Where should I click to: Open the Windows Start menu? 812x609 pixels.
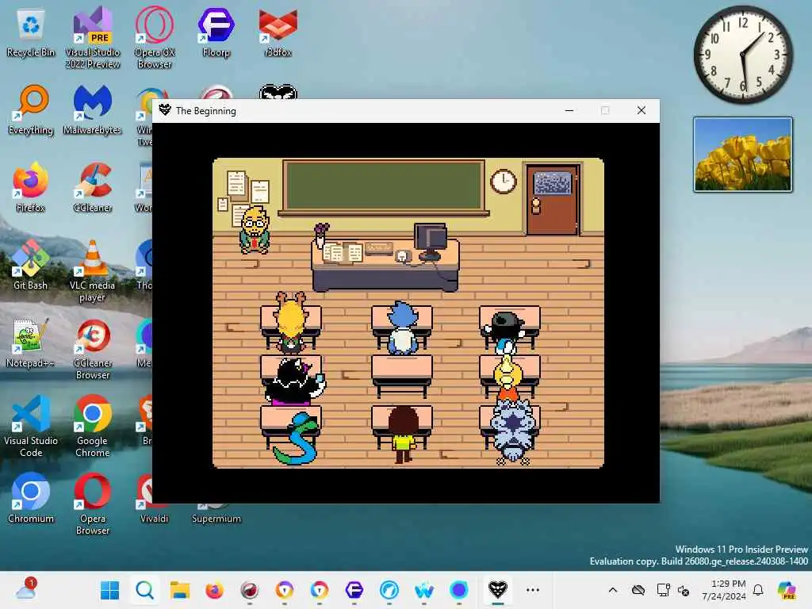(x=109, y=590)
